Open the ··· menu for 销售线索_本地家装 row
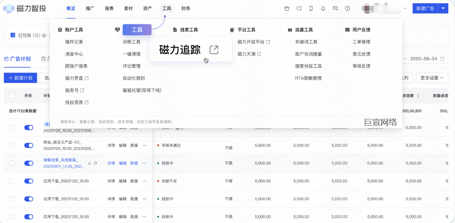Viewport: 455px width, 223px height. click(144, 164)
